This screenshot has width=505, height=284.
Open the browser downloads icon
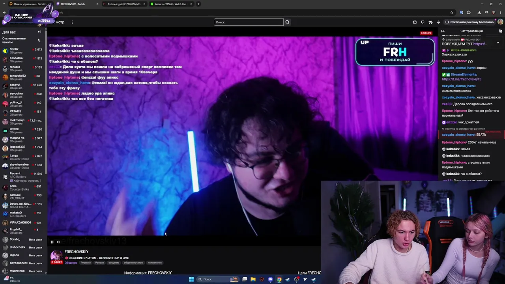click(x=479, y=12)
